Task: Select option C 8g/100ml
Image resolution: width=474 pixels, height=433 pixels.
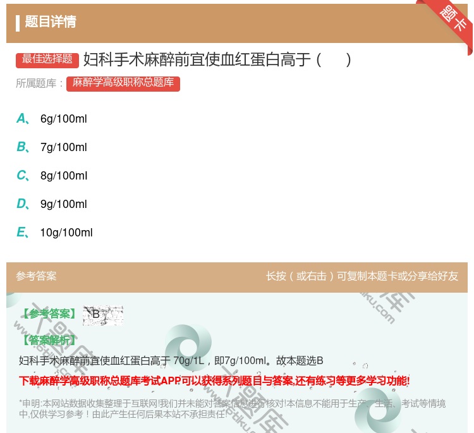Action: pyautogui.click(x=52, y=176)
